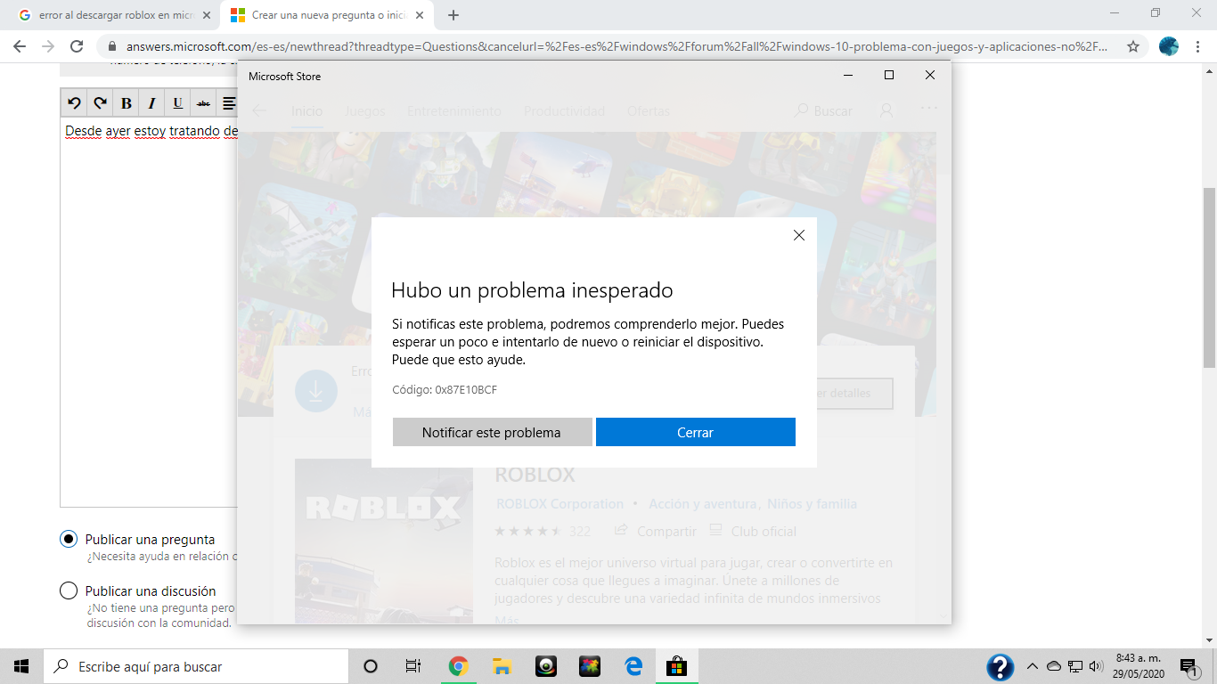Viewport: 1217px width, 684px height.
Task: Open clock and date 8:43 a. m.
Action: click(1138, 666)
